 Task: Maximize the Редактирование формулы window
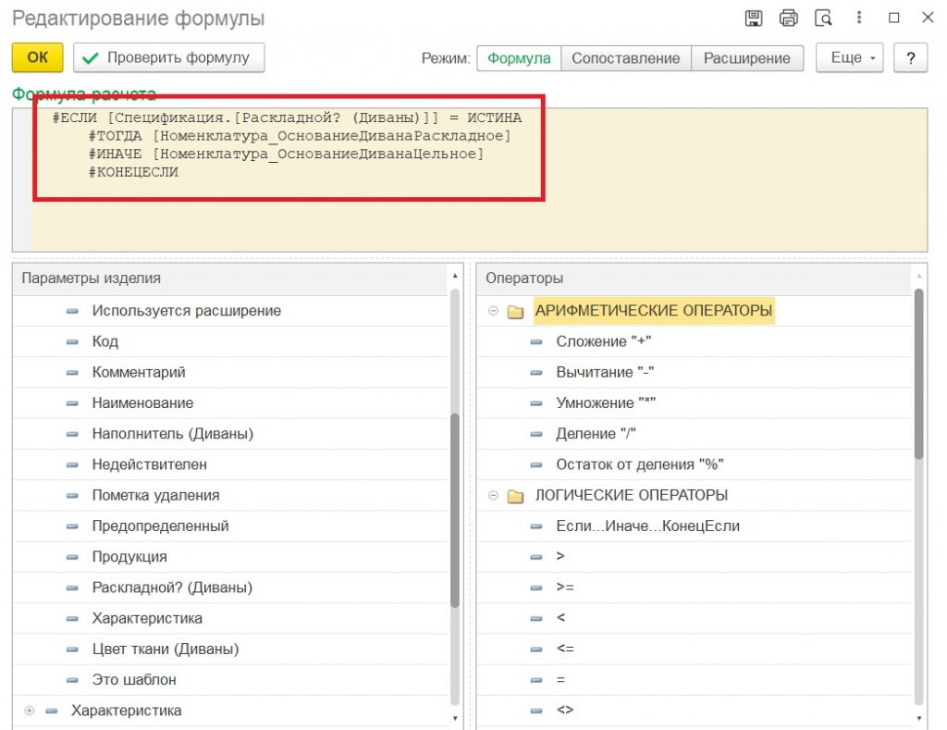click(x=894, y=18)
